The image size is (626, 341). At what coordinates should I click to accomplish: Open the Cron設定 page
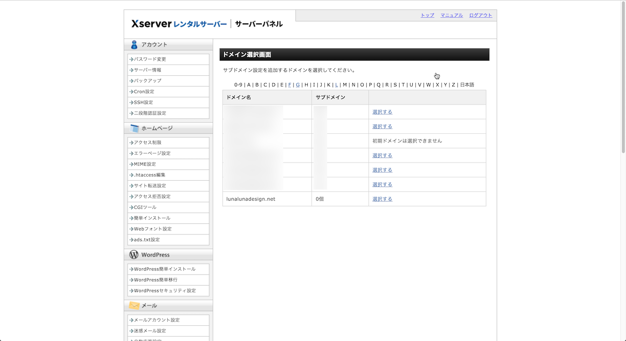(144, 92)
